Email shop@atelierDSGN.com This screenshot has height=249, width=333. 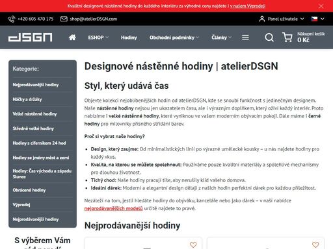pyautogui.click(x=94, y=19)
